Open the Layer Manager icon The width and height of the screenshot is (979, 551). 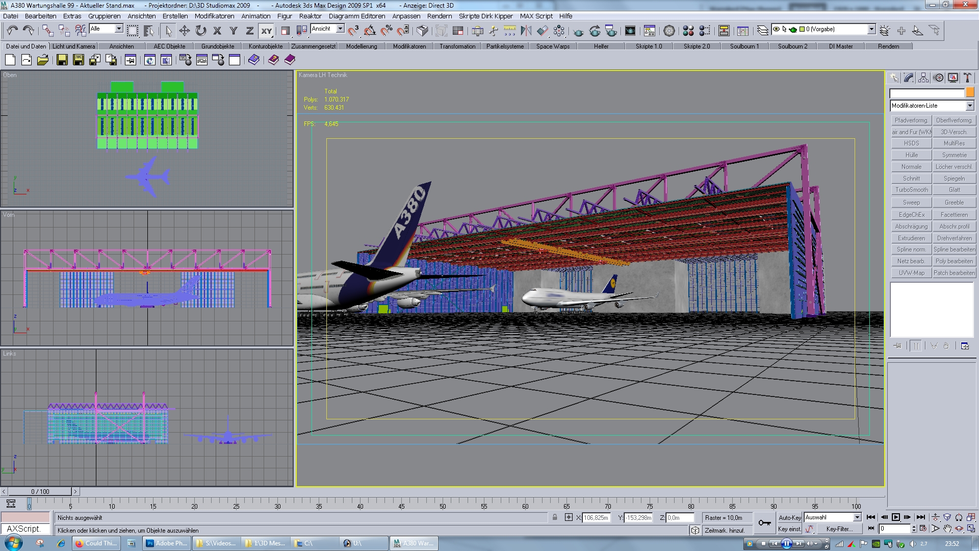pos(762,31)
